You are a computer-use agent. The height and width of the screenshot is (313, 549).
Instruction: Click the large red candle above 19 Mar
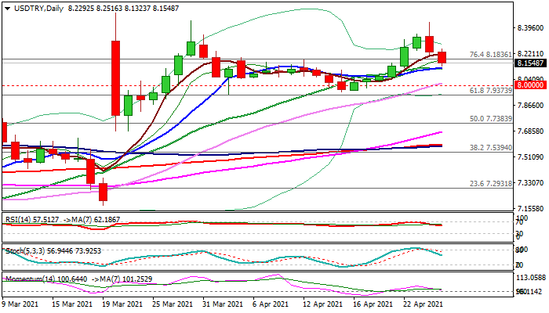(115, 77)
